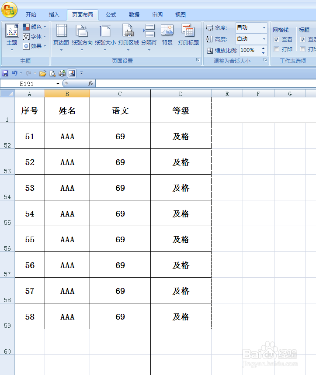Click the Insert Function fx icon
This screenshot has width=316, height=375.
(x=90, y=83)
